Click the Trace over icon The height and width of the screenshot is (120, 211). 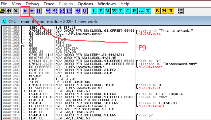coord(68,11)
